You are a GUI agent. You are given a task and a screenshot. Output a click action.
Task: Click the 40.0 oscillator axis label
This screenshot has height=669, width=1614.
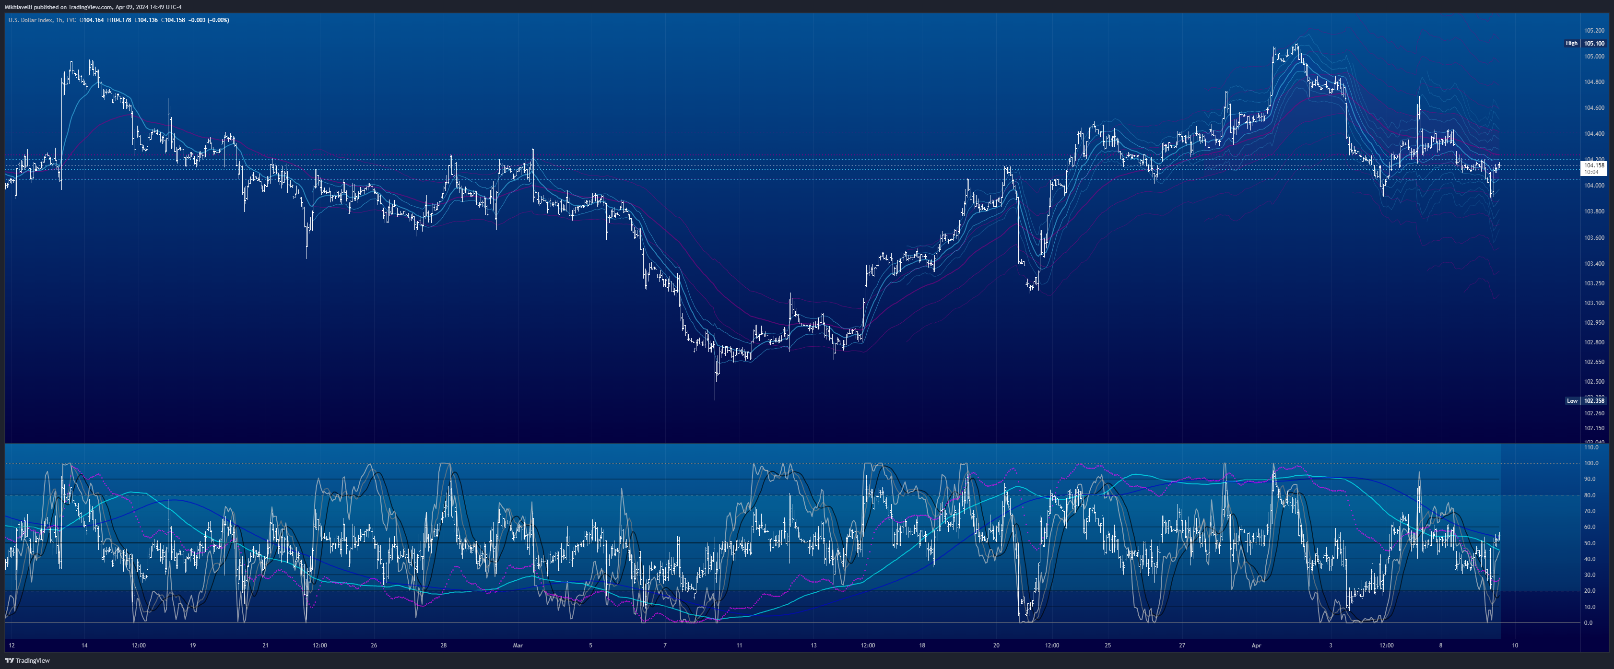click(x=1590, y=559)
